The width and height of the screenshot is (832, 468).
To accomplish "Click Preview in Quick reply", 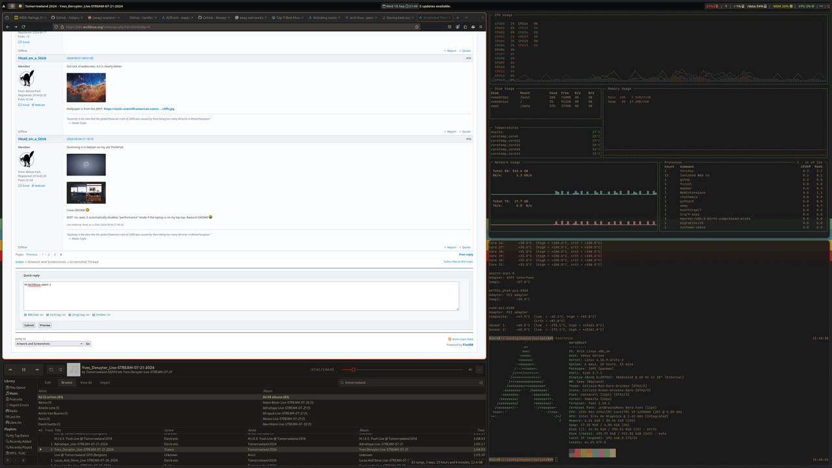I will (45, 325).
